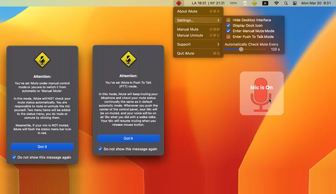336x194 pixels.
Task: Expand the Settings... submenu
Action: click(198, 20)
